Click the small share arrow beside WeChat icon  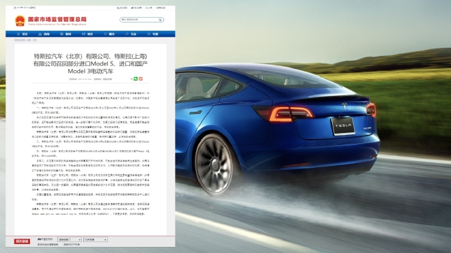click(x=132, y=78)
